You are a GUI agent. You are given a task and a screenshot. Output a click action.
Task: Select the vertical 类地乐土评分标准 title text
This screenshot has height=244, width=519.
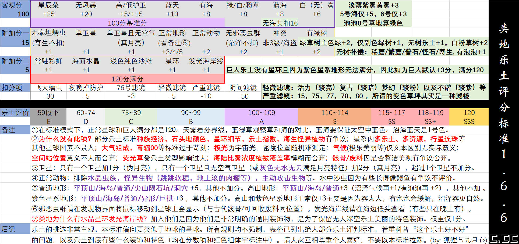point(504,107)
